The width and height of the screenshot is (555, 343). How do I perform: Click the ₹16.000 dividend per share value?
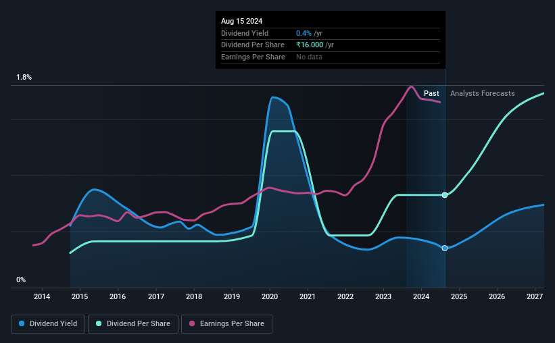tap(310, 45)
